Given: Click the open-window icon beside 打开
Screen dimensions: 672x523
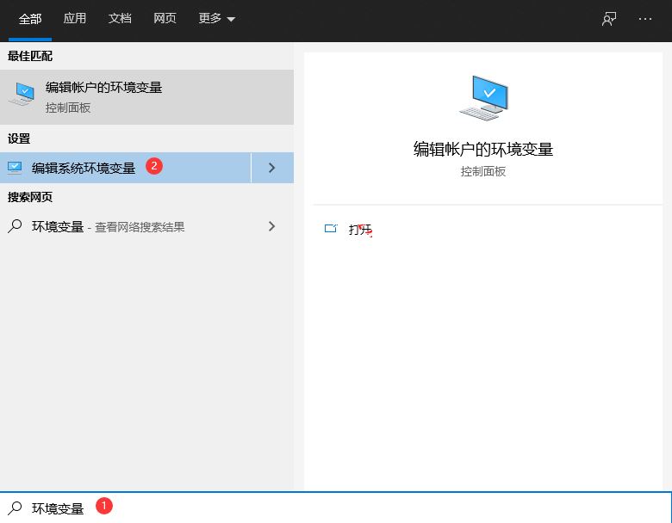Looking at the screenshot, I should 331,229.
